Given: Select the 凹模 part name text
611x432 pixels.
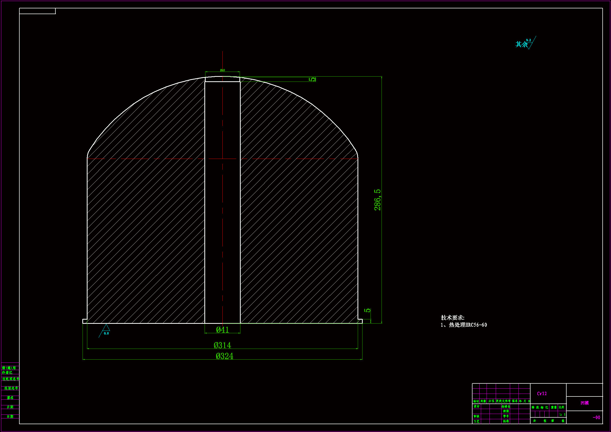Looking at the screenshot, I should click(x=585, y=403).
